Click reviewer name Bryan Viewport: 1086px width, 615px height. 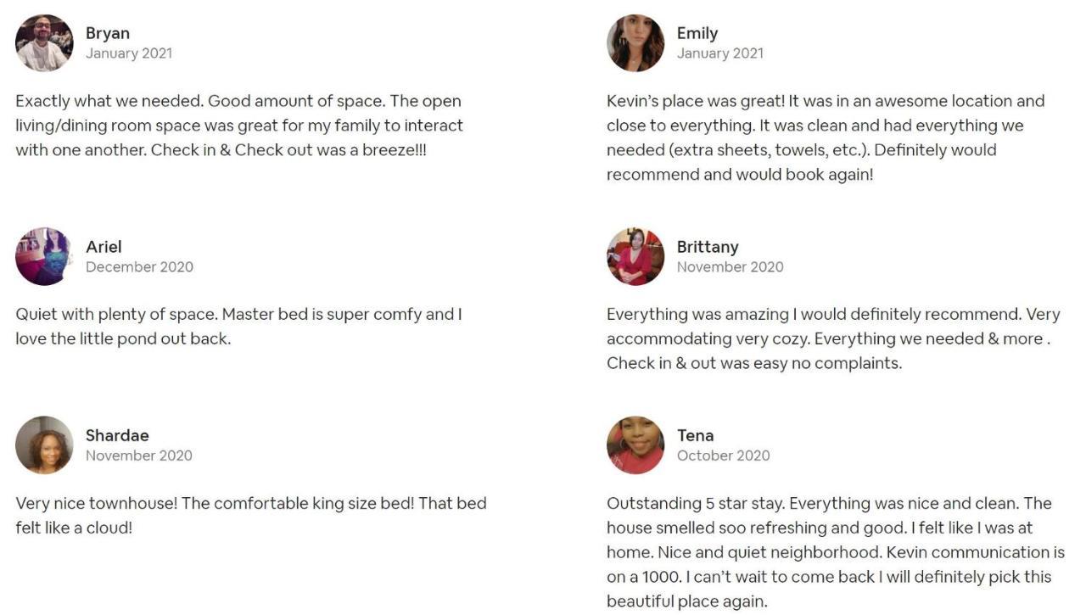click(x=108, y=33)
